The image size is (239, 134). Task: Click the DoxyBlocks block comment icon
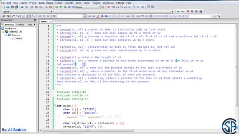[14, 16]
